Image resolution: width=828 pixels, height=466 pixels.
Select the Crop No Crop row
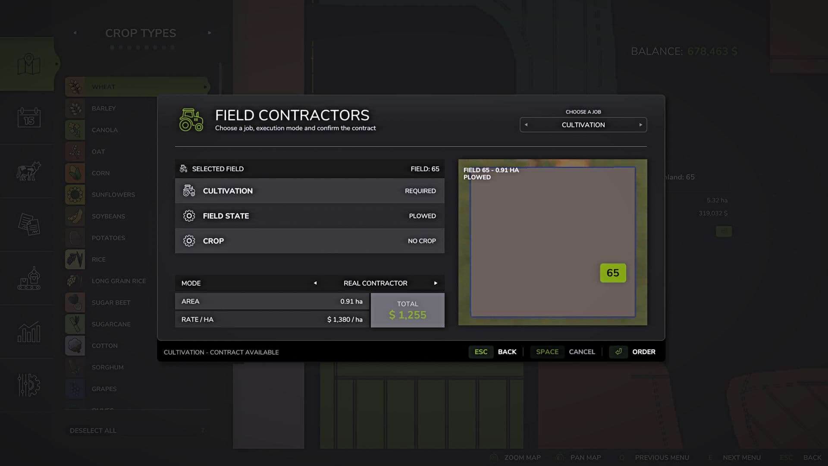pos(310,241)
